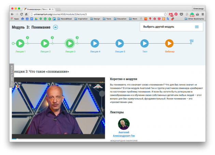Screen dimensions: 215x155
Task: Open question mark after Лекция 1
Action: (28, 37)
